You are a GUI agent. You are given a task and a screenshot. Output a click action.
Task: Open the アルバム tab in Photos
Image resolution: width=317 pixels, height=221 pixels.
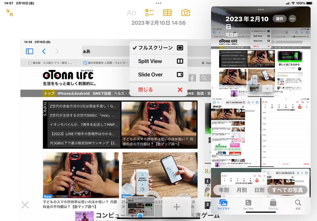(x=273, y=205)
